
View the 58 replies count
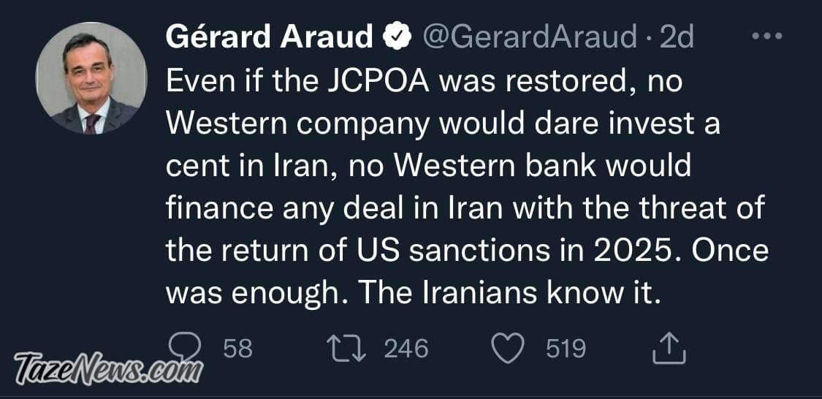click(238, 349)
